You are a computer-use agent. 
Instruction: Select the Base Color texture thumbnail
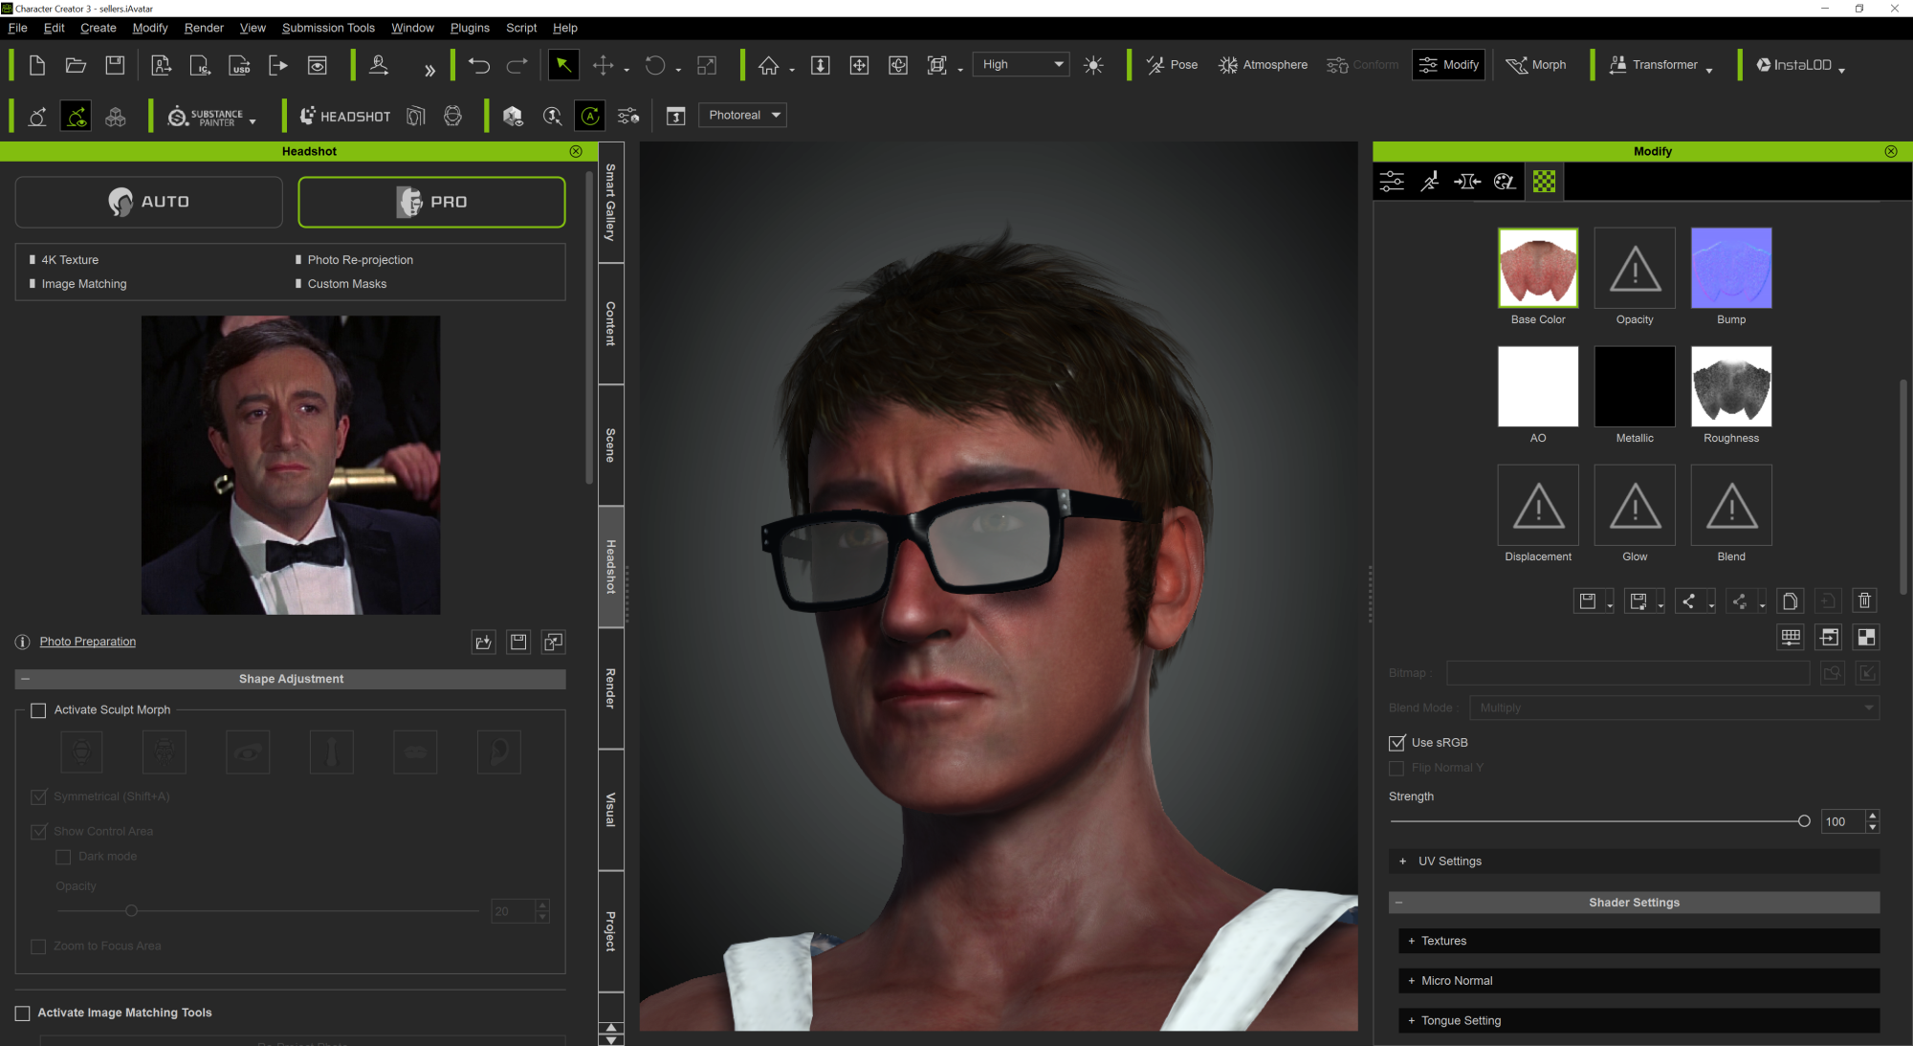point(1538,268)
